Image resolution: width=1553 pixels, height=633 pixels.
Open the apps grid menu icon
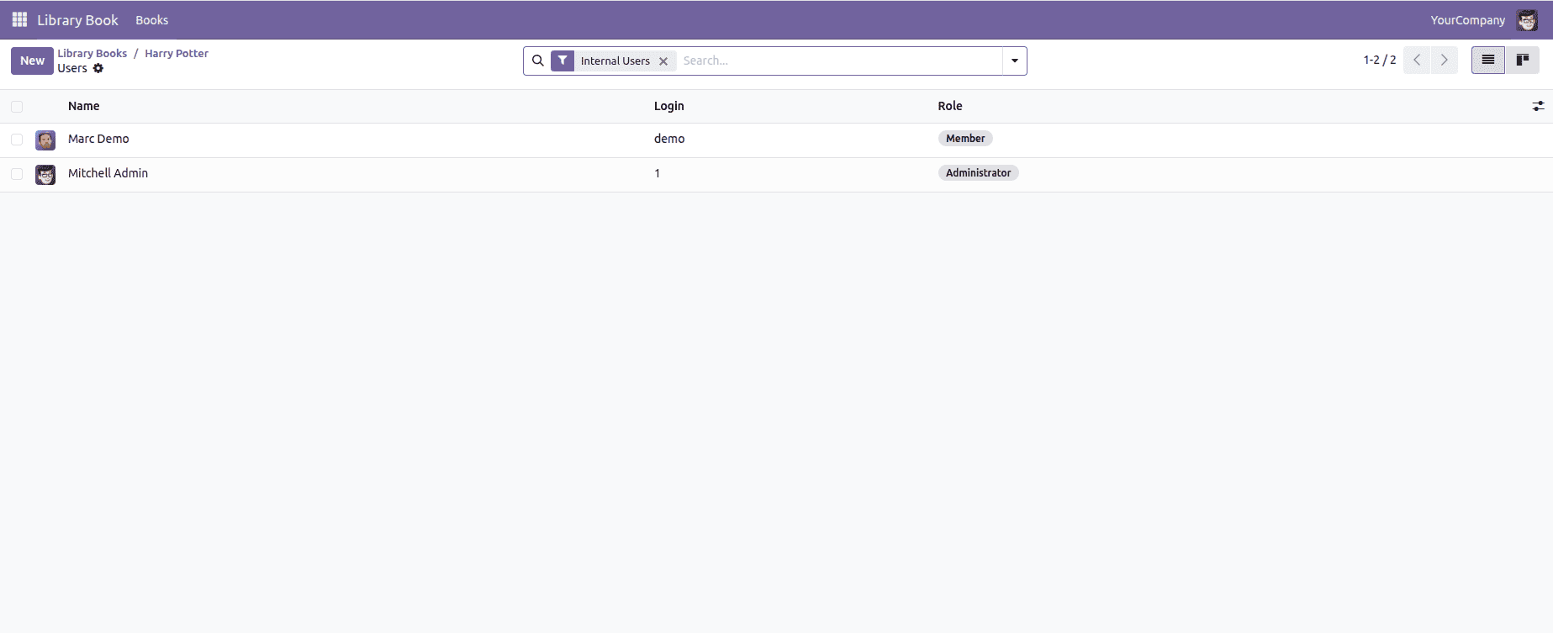point(19,19)
